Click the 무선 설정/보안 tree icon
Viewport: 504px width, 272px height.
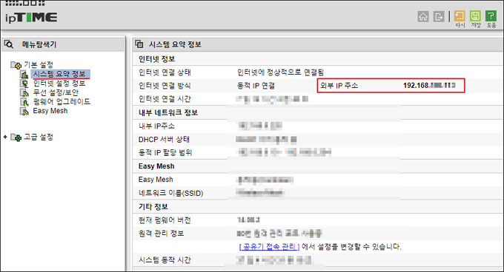[24, 92]
